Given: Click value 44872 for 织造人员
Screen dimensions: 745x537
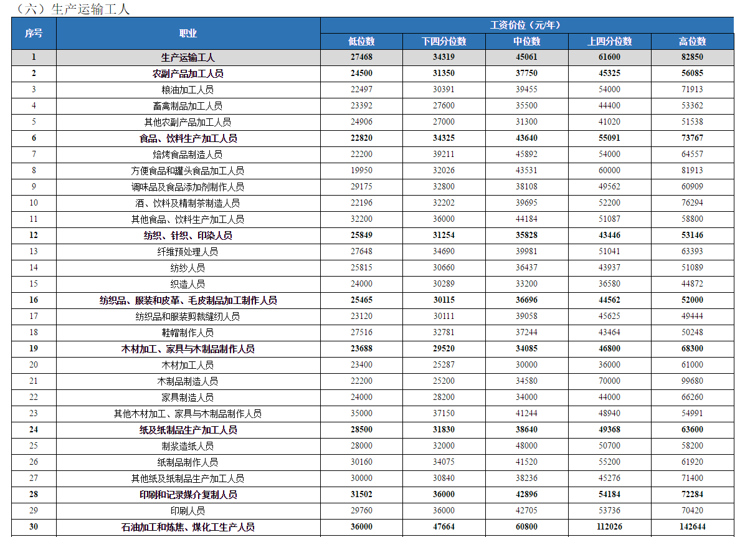Looking at the screenshot, I should tap(692, 283).
